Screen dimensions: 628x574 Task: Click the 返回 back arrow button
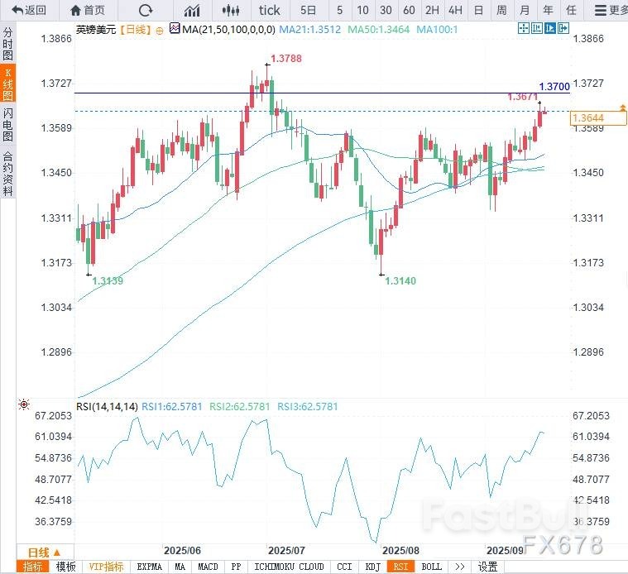(29, 11)
